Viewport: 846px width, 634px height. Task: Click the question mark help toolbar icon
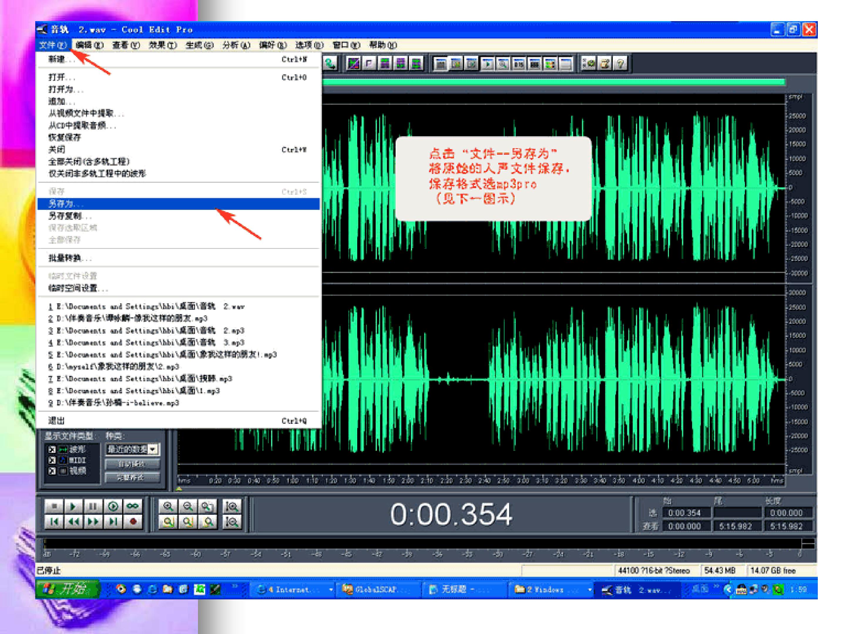pos(620,63)
